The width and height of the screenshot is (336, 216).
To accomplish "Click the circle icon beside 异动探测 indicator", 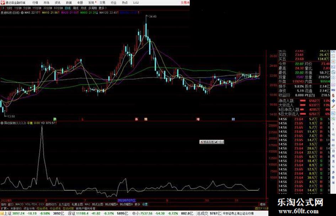I will pos(2,123).
